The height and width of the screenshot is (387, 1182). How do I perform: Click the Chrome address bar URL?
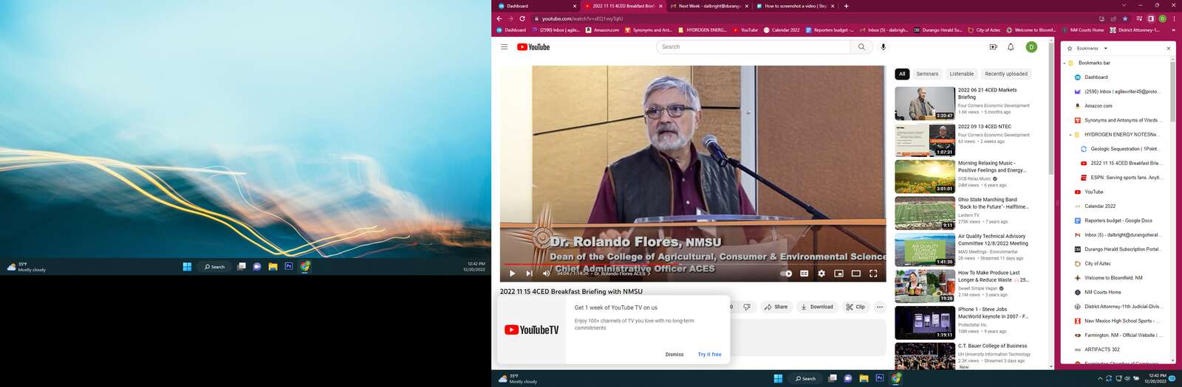(x=582, y=18)
